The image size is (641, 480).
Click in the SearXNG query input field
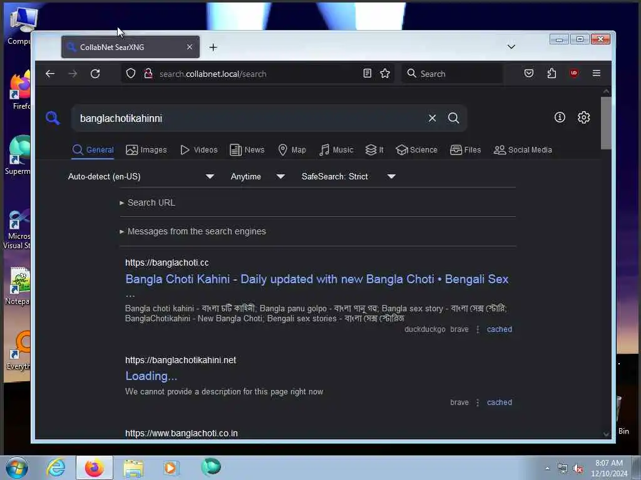tap(249, 118)
